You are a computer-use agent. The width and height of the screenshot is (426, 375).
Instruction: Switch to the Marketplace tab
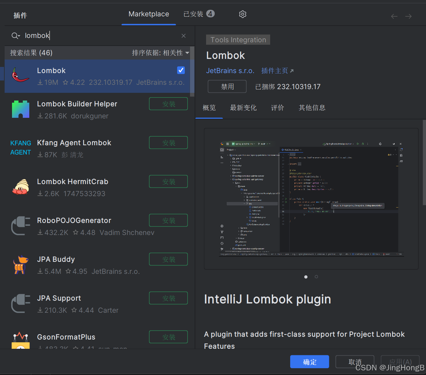(x=149, y=14)
